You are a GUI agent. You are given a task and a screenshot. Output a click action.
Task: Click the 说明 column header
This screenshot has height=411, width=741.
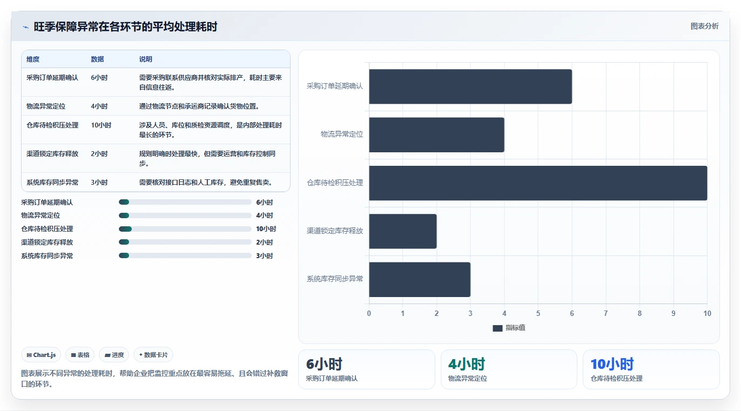146,59
